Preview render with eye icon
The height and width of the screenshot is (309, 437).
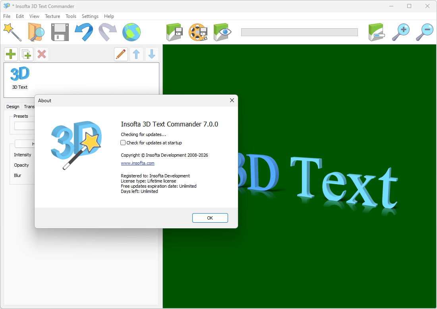tap(222, 32)
